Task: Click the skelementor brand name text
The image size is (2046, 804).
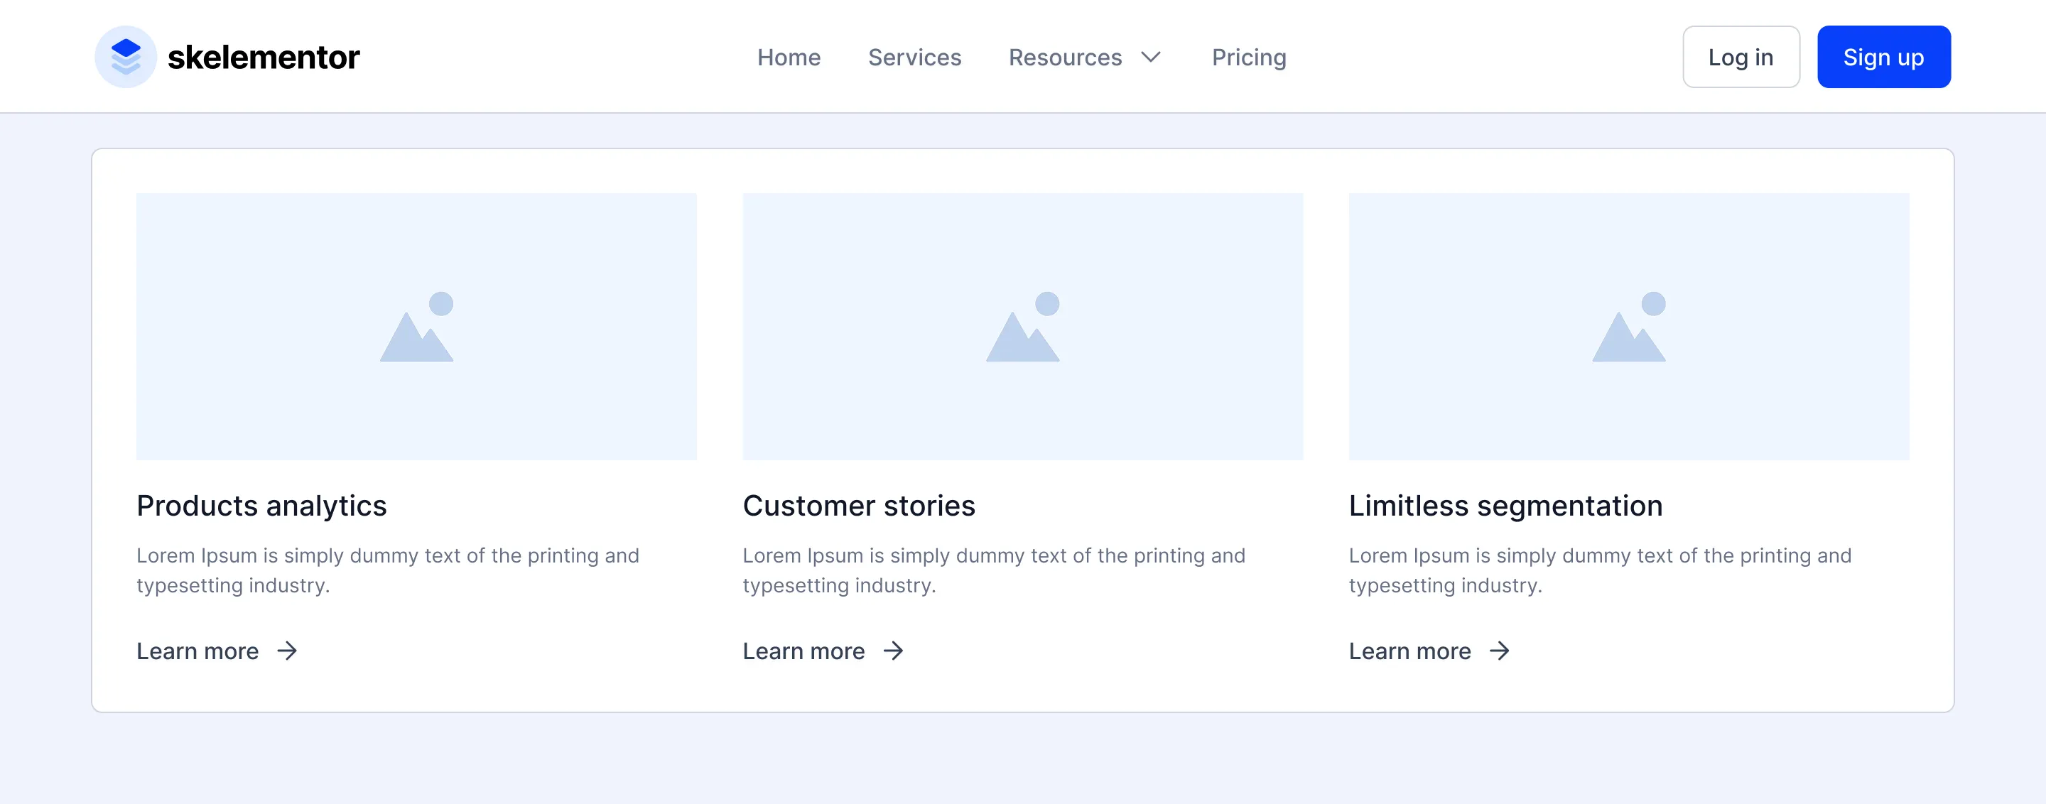Action: tap(264, 57)
